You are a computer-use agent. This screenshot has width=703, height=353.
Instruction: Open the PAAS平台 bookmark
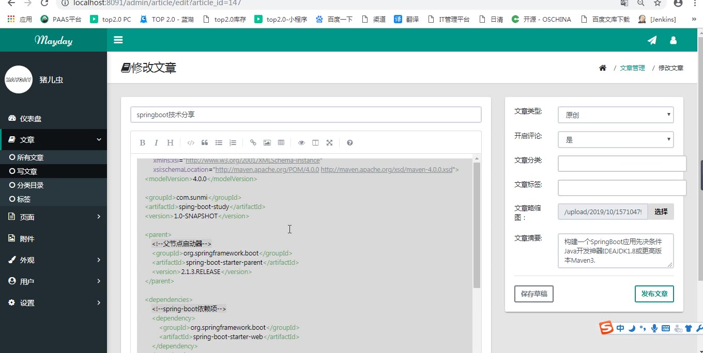coord(61,19)
